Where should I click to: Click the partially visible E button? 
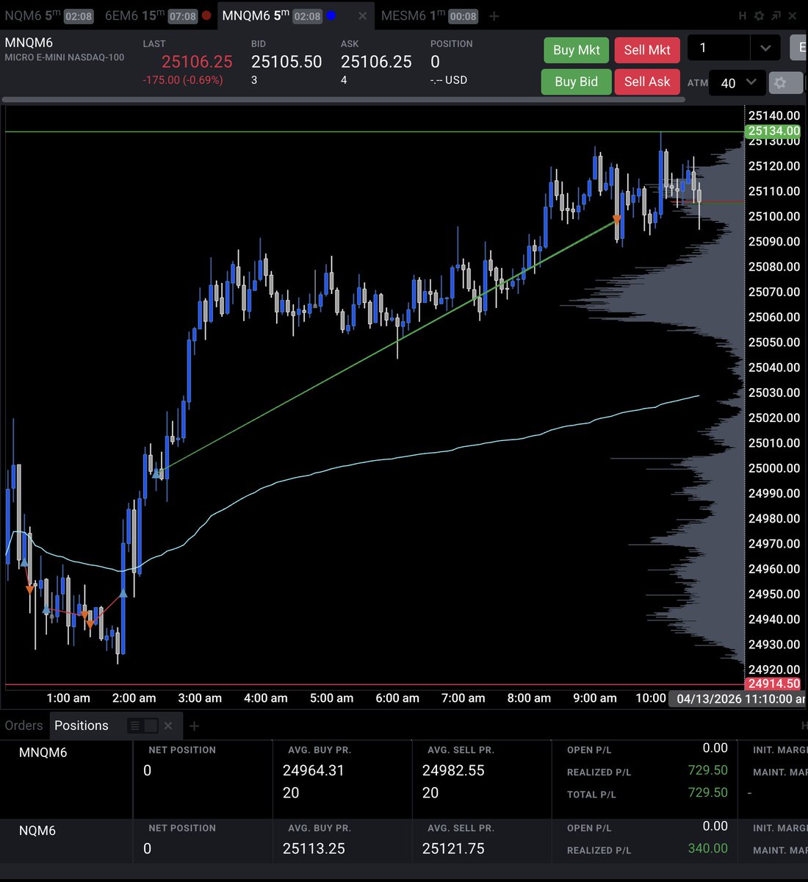(798, 47)
